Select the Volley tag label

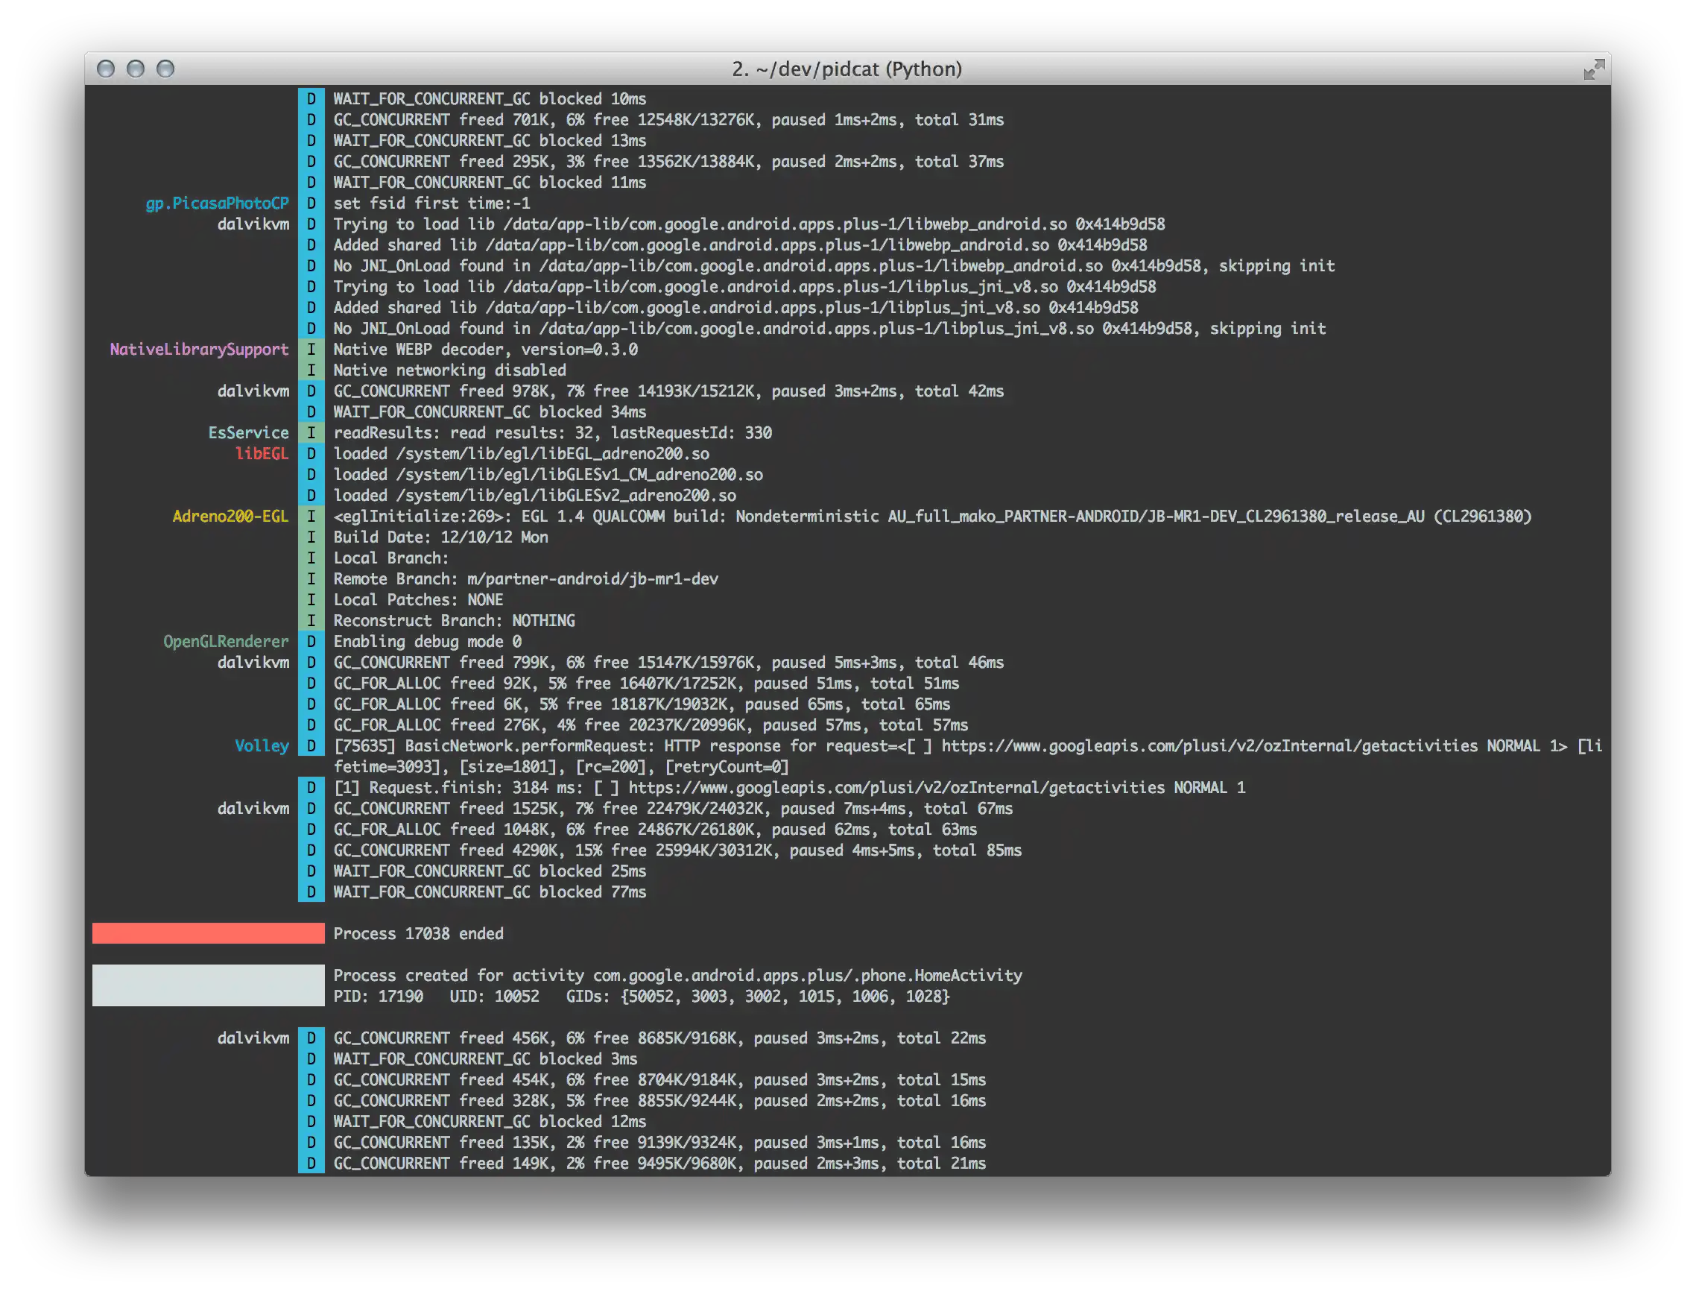[x=262, y=745]
